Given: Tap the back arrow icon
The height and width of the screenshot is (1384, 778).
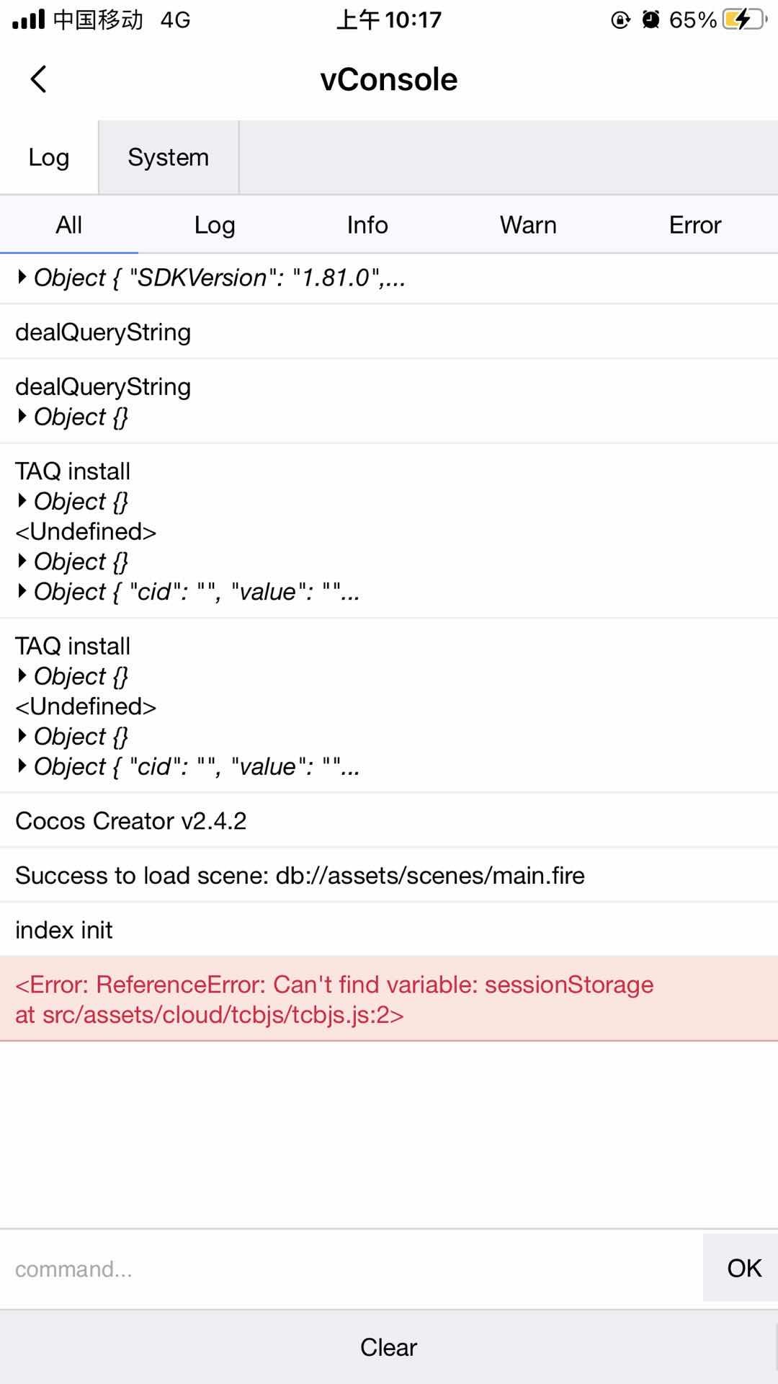Looking at the screenshot, I should [x=39, y=79].
